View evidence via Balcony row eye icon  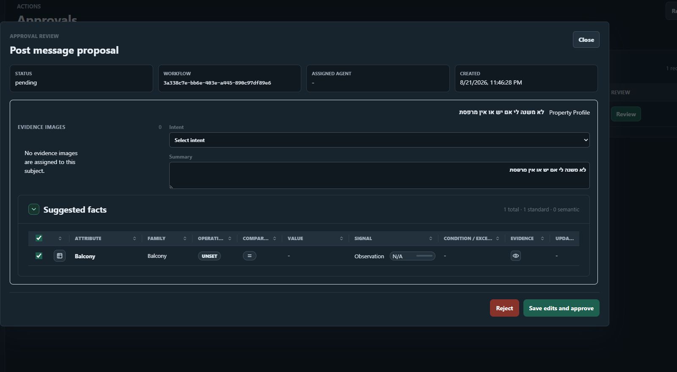(516, 256)
